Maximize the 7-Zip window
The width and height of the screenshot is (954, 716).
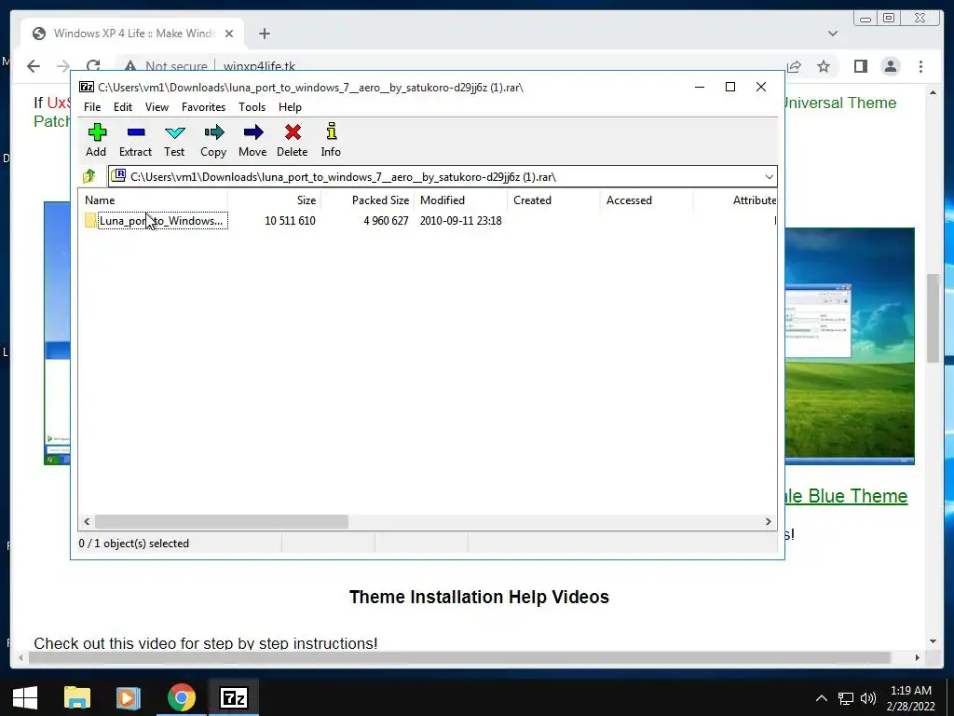click(730, 87)
